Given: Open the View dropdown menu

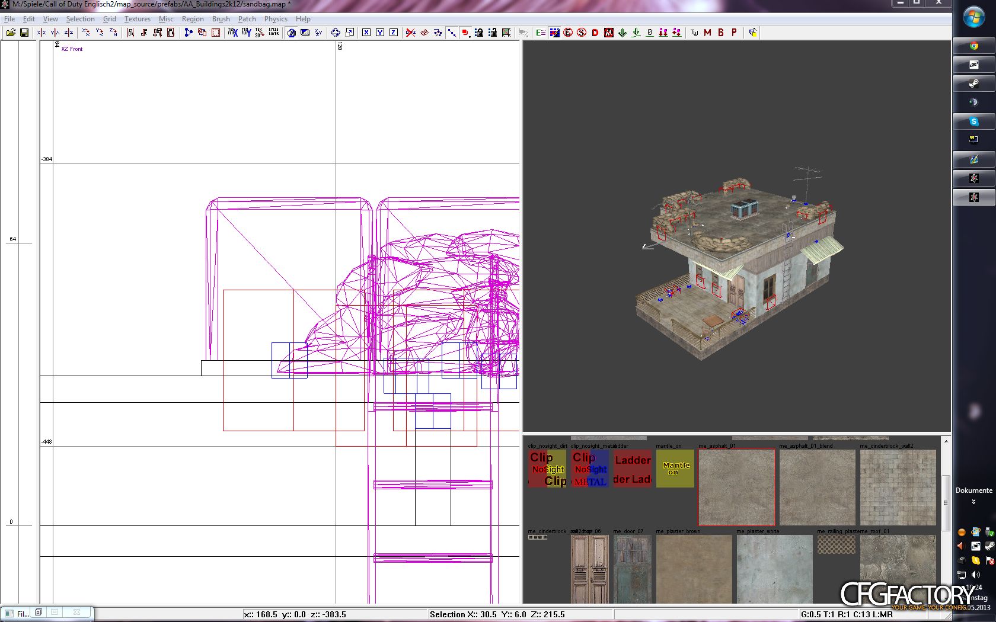Looking at the screenshot, I should point(50,19).
